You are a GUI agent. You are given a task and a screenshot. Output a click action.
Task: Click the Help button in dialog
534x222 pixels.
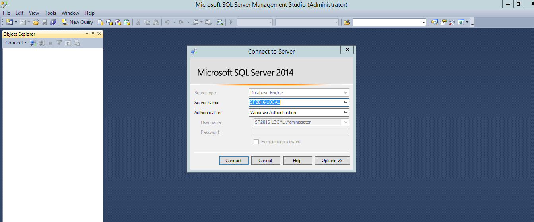tap(297, 161)
